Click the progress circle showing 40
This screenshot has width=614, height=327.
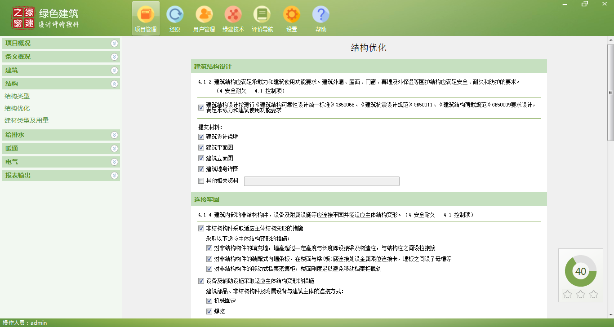point(580,271)
